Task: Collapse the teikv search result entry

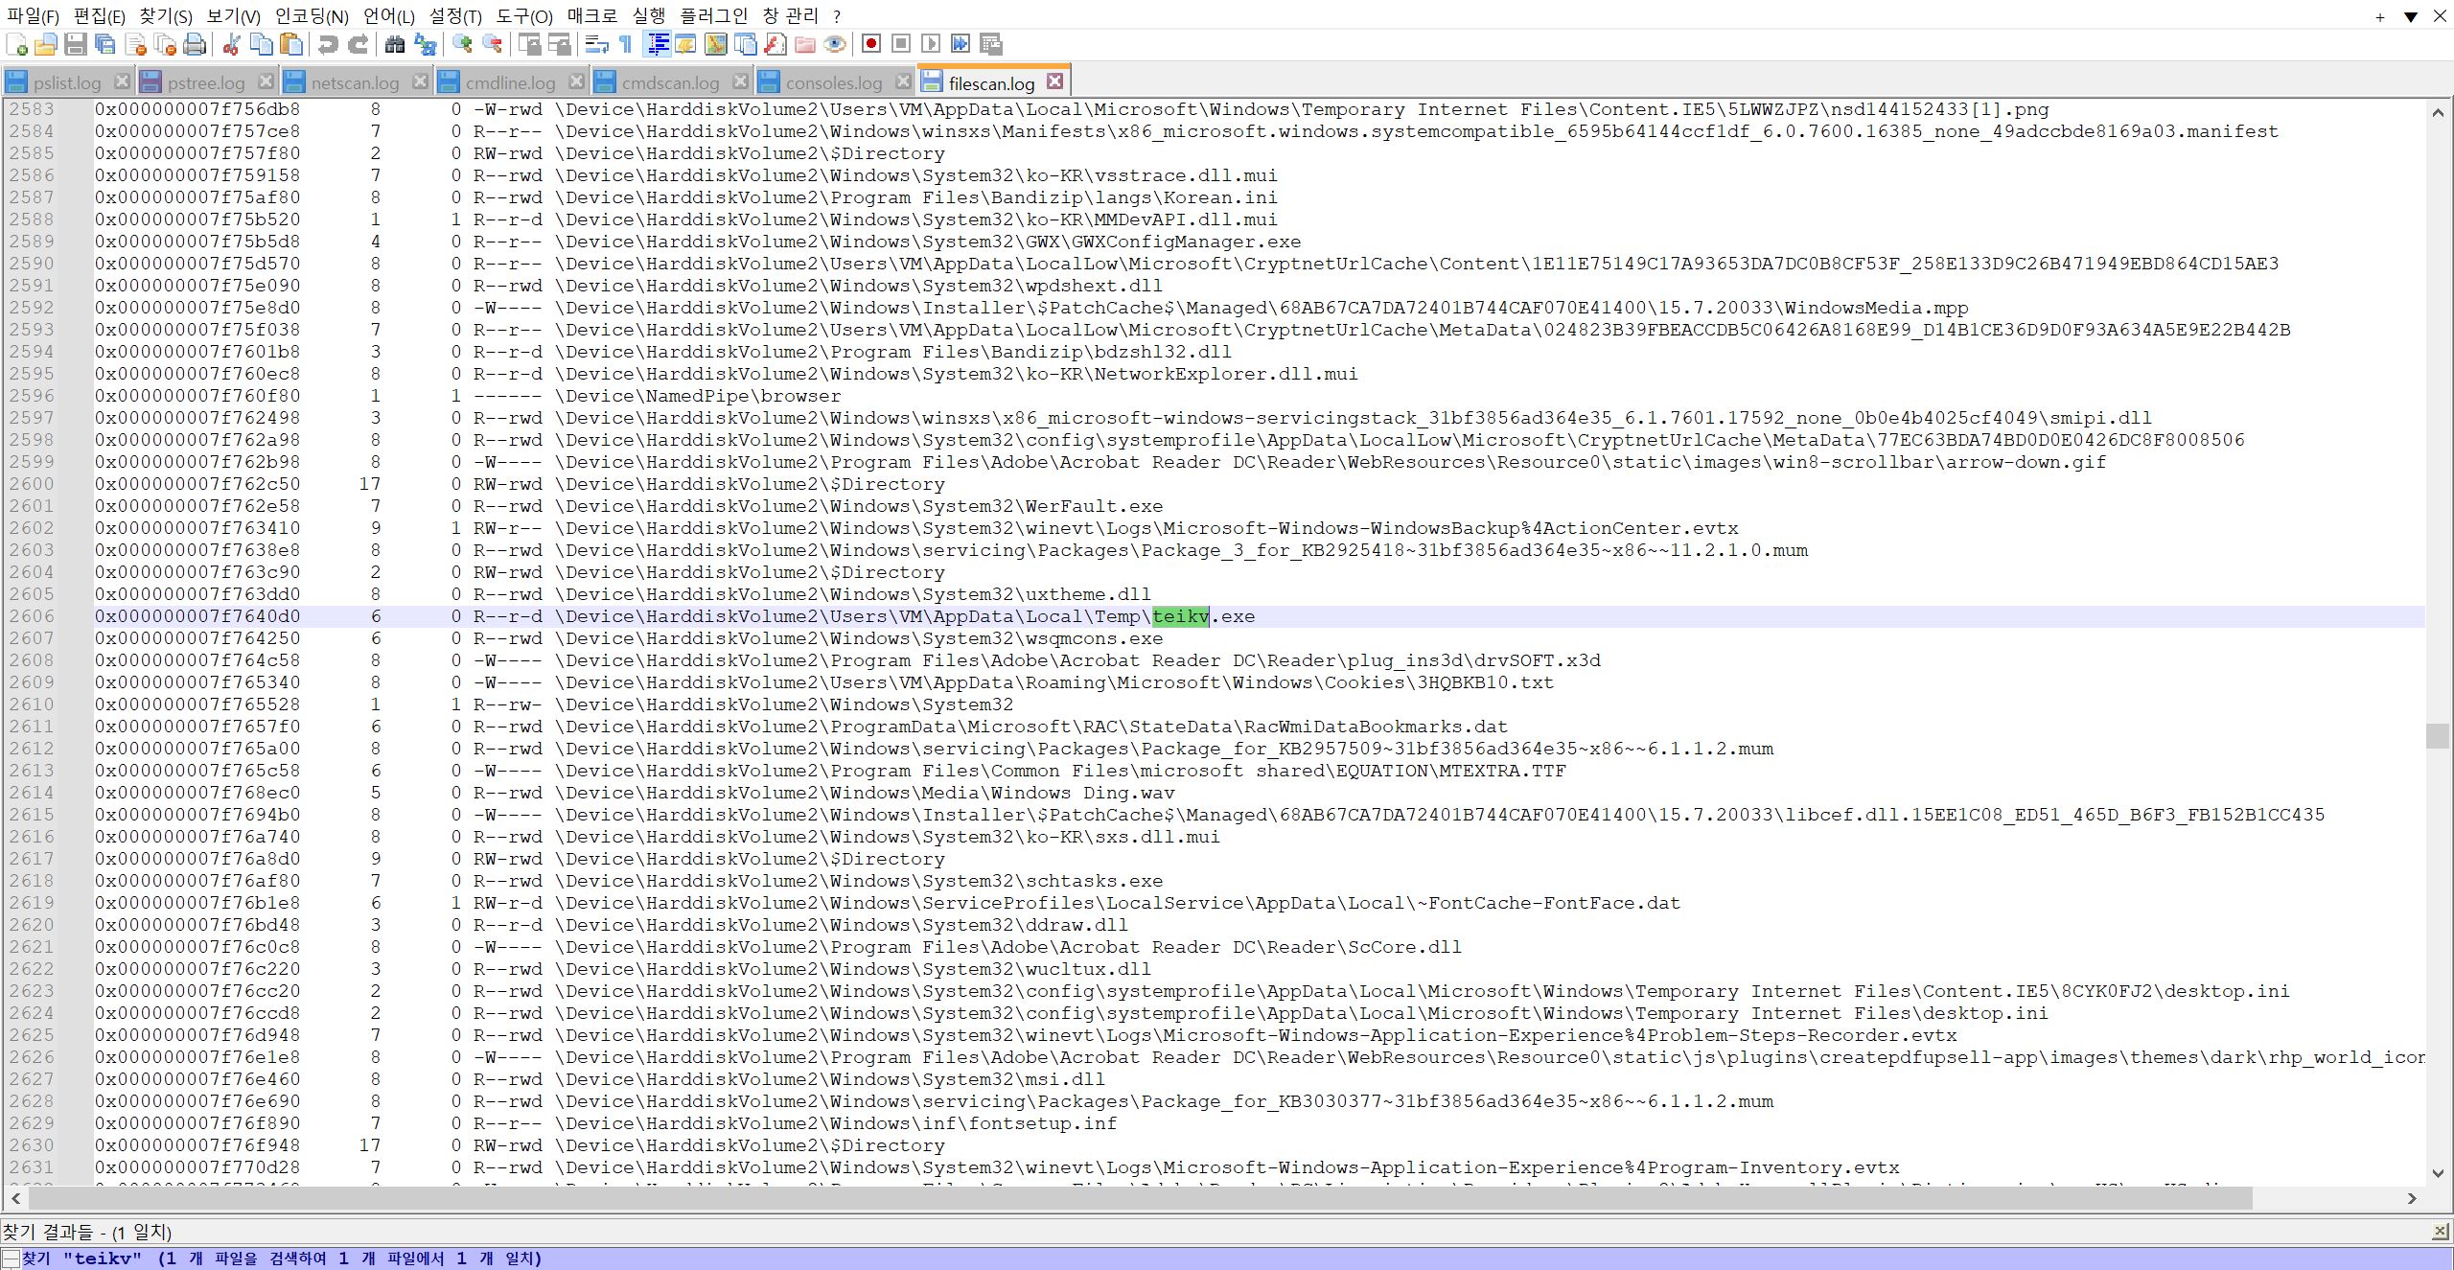Action: (11, 1258)
